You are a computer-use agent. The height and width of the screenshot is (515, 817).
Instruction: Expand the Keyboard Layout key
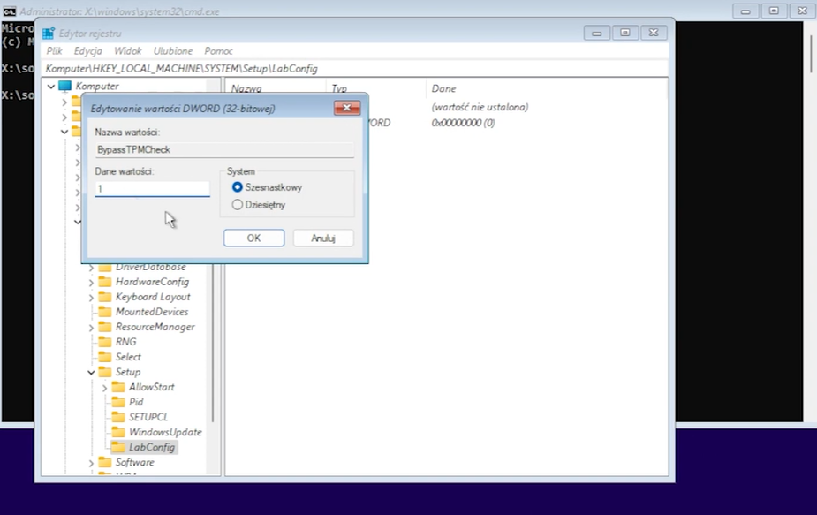91,298
